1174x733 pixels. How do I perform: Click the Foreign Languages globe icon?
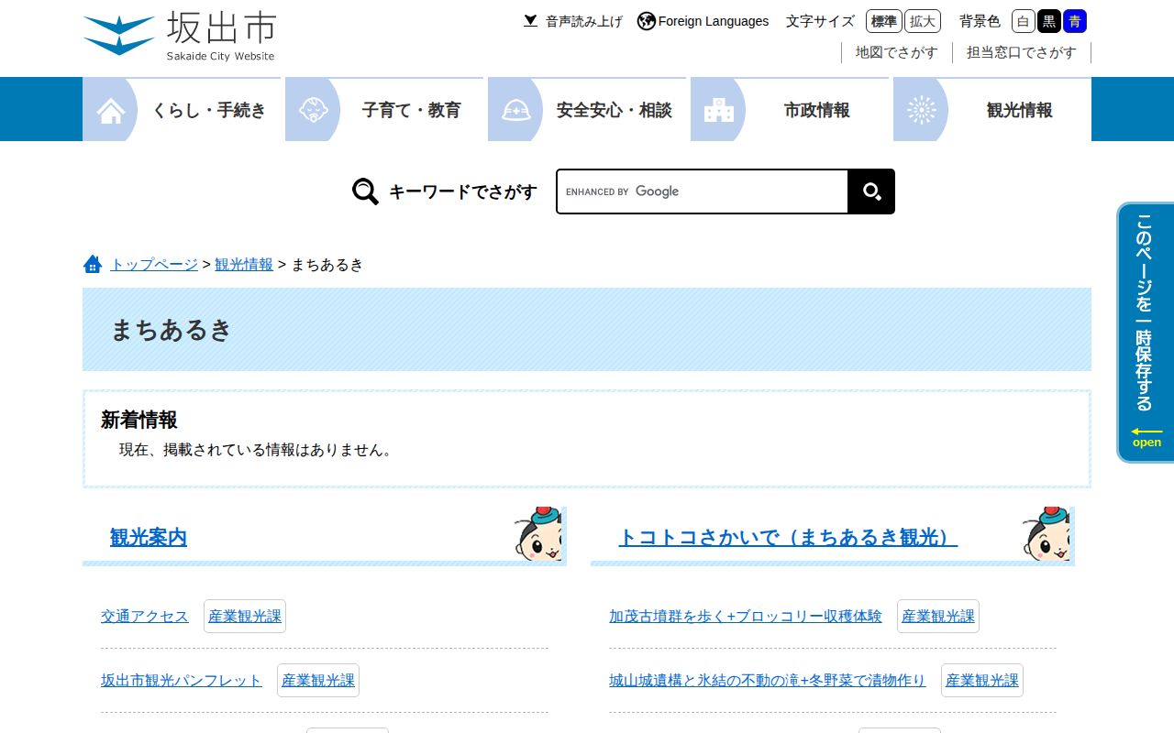[x=647, y=21]
